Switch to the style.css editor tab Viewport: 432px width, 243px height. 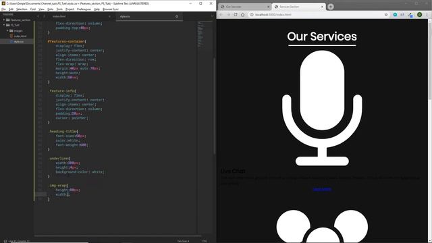(150, 16)
